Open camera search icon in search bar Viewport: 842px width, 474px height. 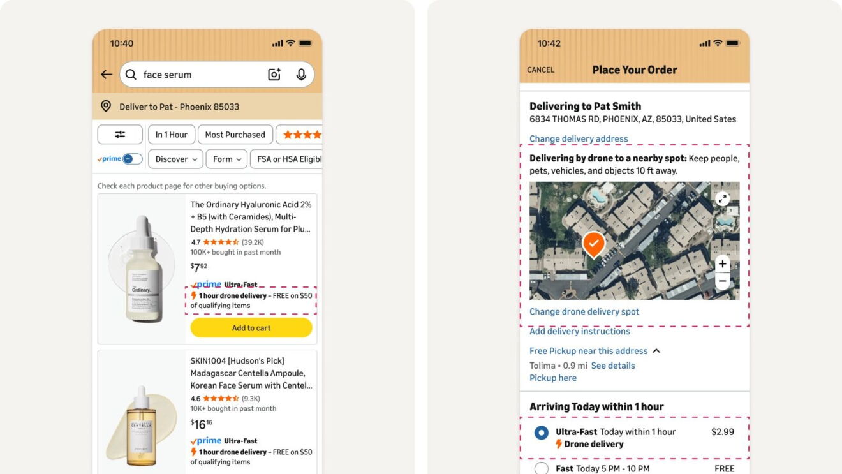click(274, 75)
